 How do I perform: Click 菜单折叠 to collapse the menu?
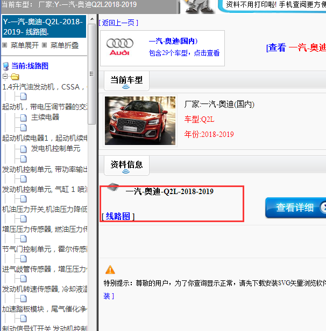(x=65, y=45)
